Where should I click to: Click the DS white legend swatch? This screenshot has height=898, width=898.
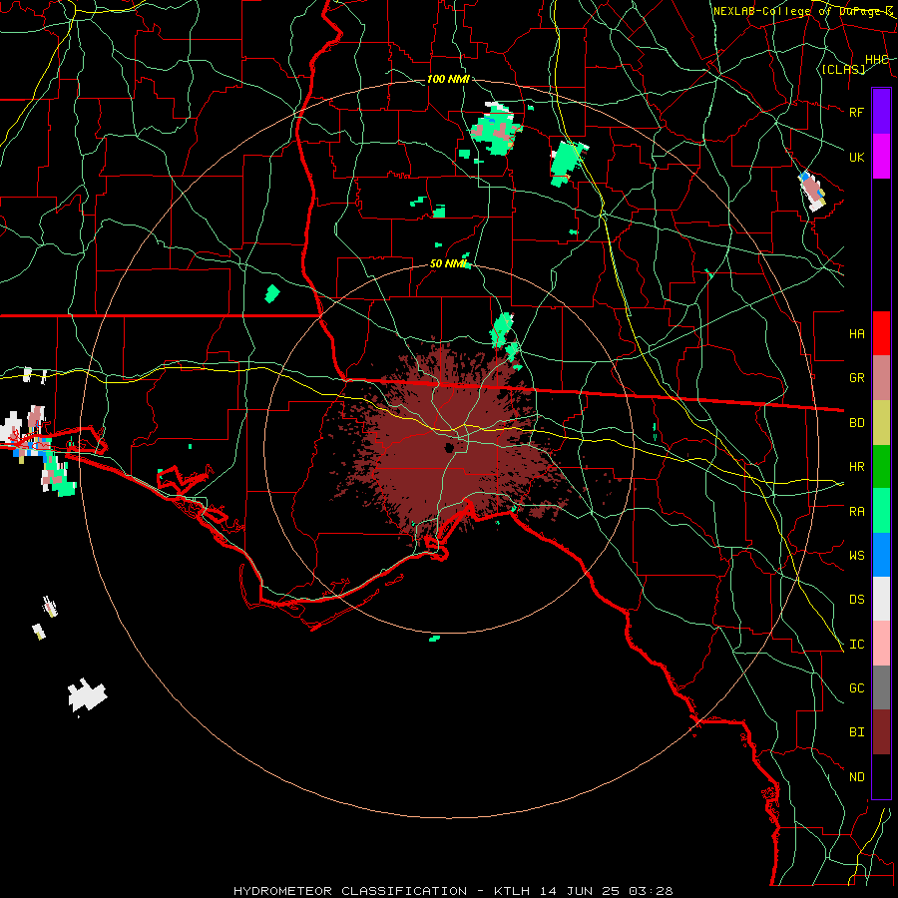pos(881,599)
